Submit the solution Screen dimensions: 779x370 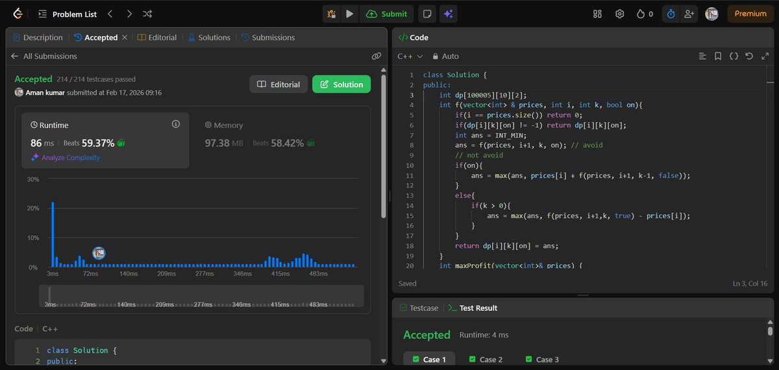coord(387,14)
